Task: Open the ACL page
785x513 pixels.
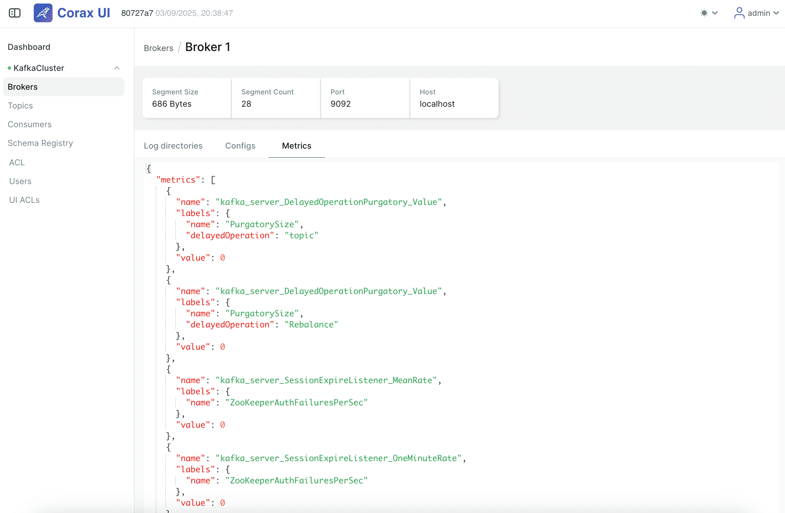Action: tap(17, 162)
